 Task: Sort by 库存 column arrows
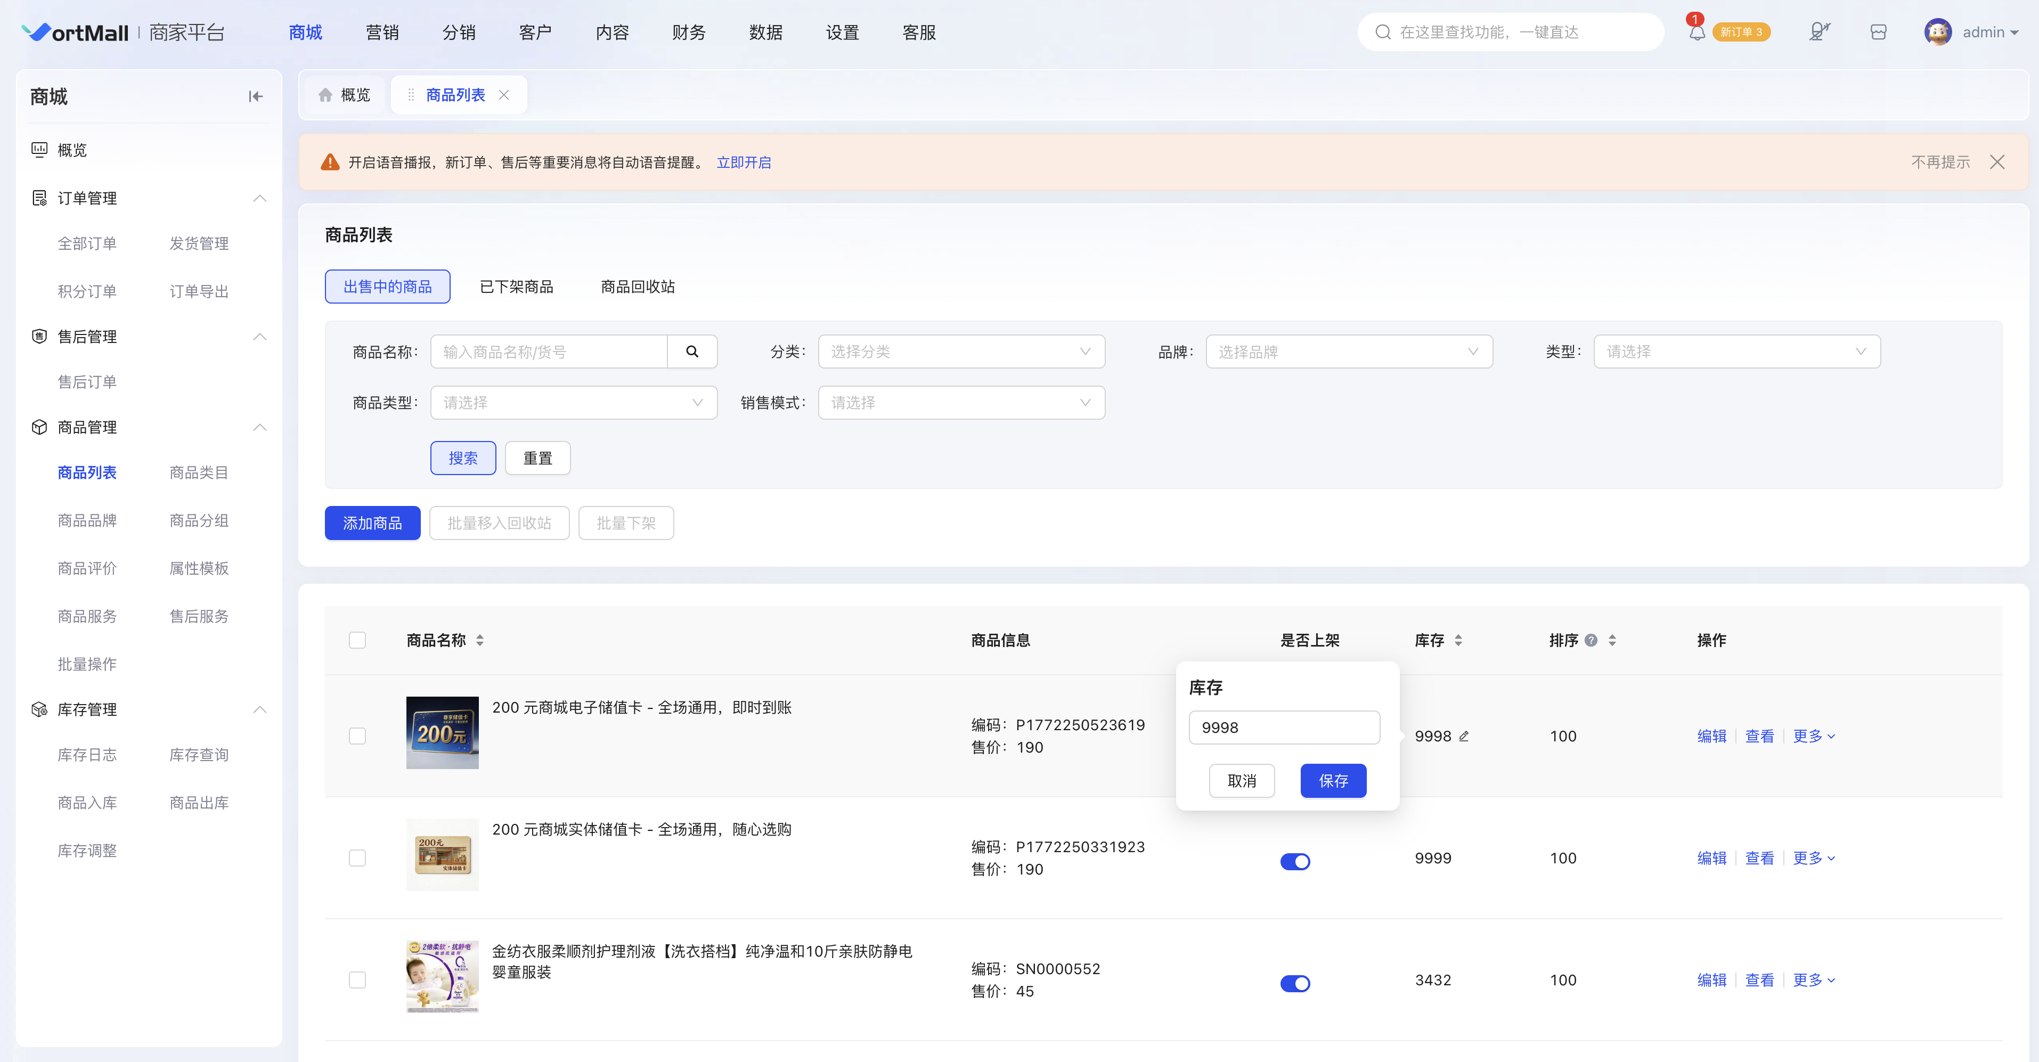1459,640
